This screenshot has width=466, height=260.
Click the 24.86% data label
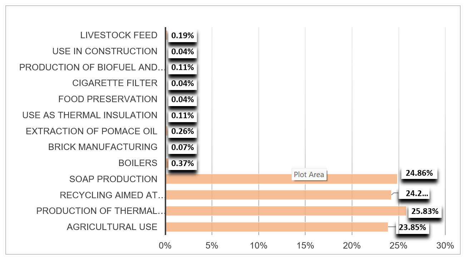coord(419,174)
